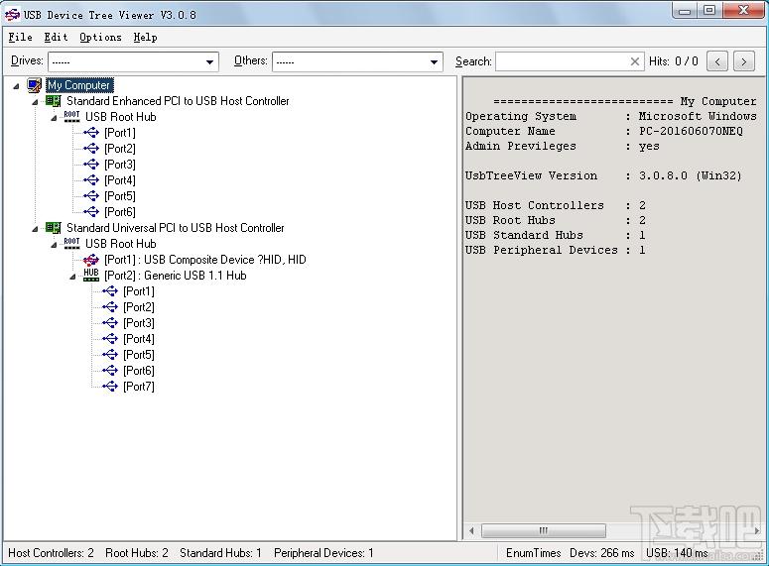Click USB icon of Generic Hub [Port5]
The width and height of the screenshot is (769, 566).
pyautogui.click(x=110, y=355)
